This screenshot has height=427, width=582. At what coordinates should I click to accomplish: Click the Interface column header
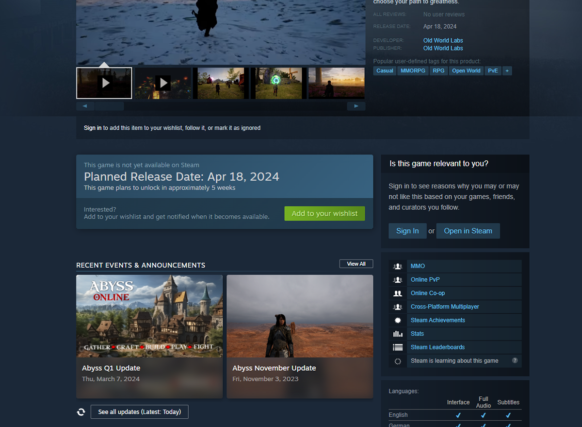(x=458, y=402)
